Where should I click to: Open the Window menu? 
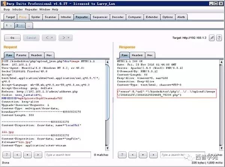pos(45,10)
